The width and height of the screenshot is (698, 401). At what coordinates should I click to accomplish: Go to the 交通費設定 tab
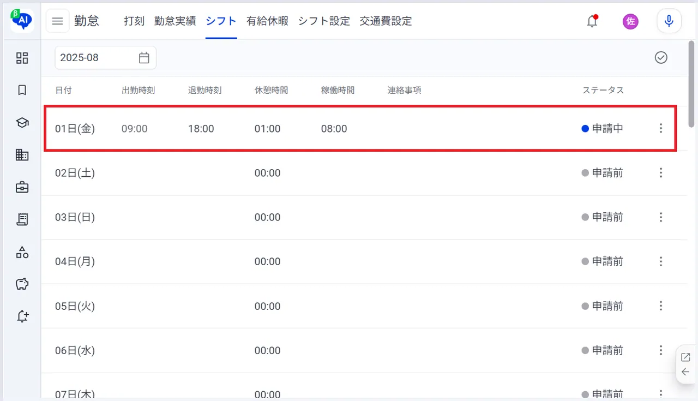(x=386, y=21)
